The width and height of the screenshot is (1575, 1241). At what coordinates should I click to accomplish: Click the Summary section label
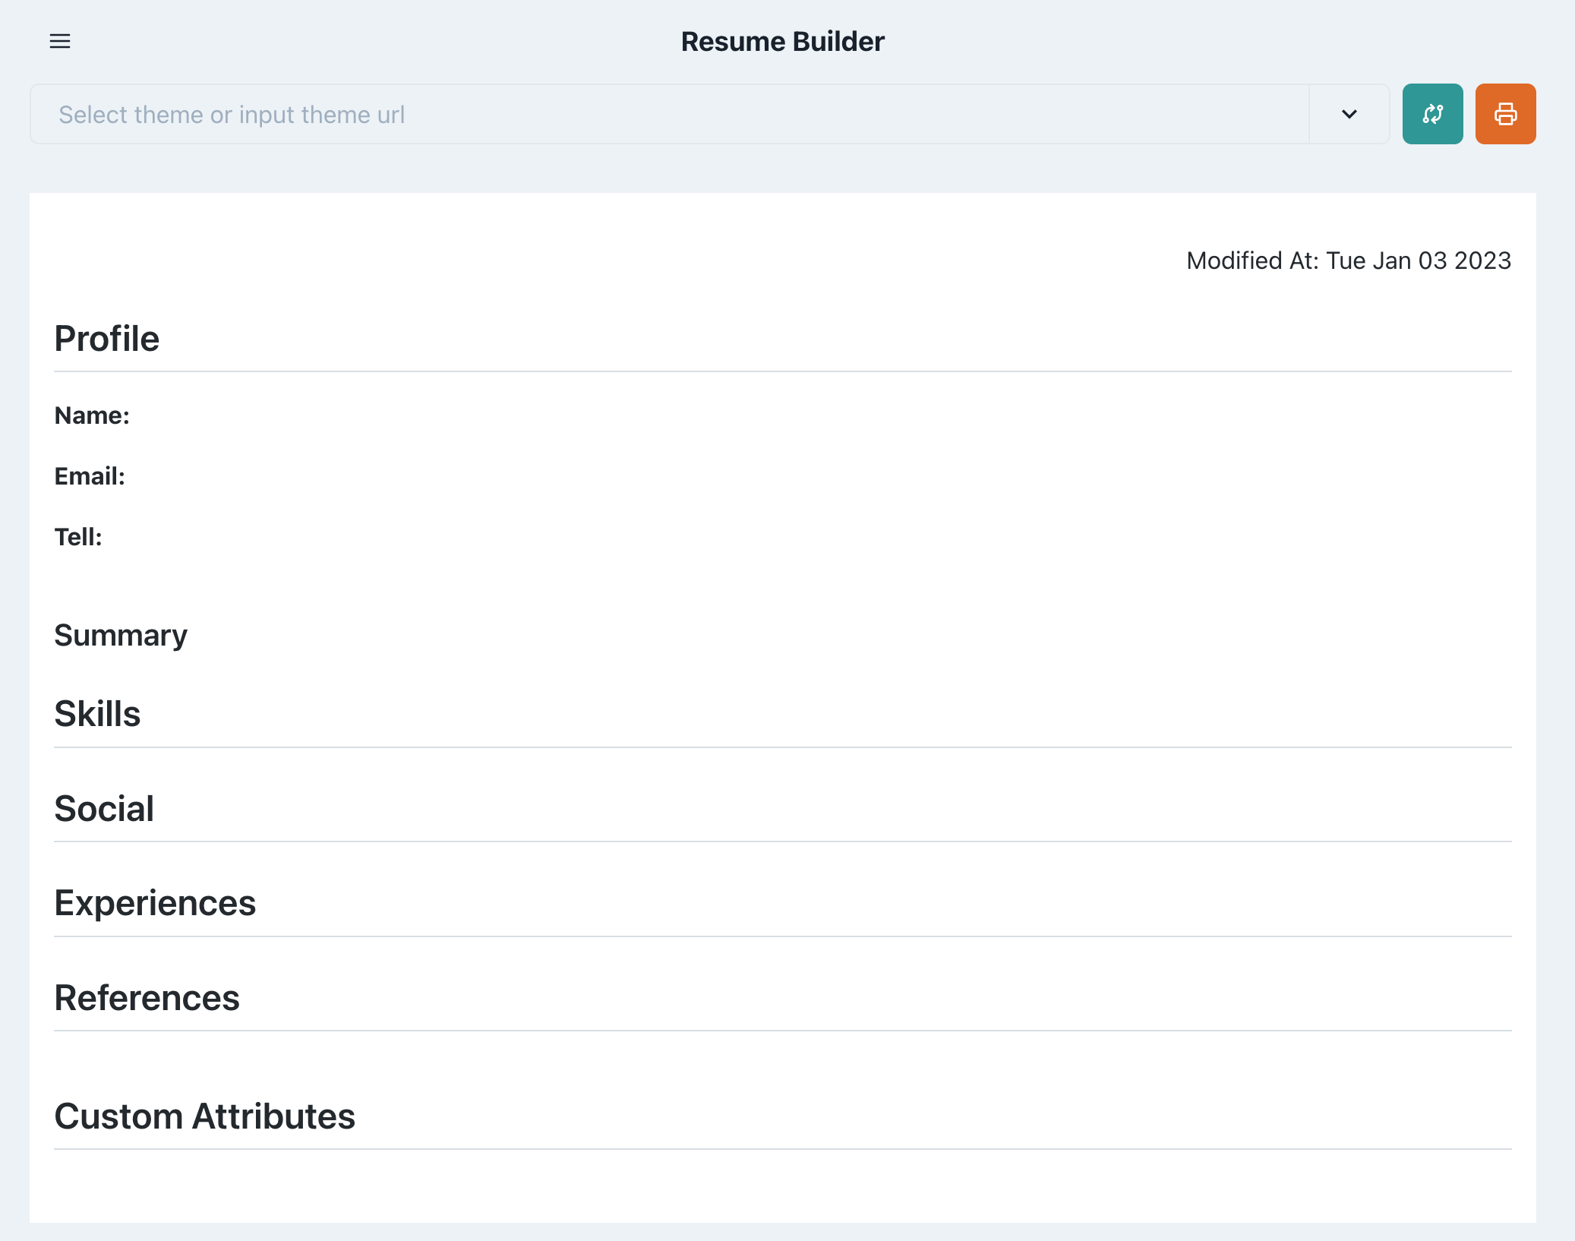click(x=121, y=635)
